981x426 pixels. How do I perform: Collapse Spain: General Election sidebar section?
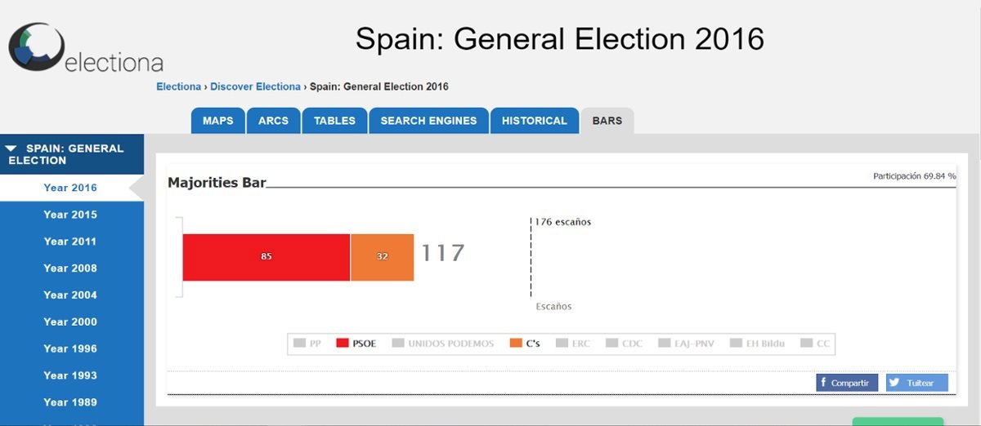tap(11, 149)
